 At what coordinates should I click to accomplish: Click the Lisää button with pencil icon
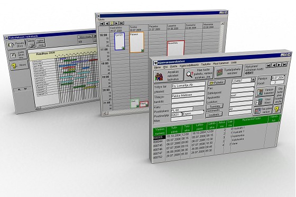tap(18, 55)
